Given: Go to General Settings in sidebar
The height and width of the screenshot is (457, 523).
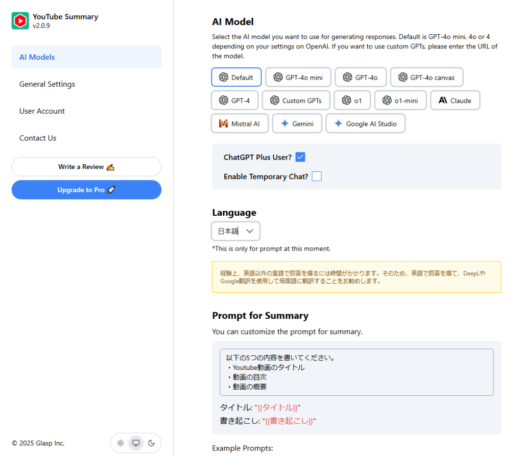Looking at the screenshot, I should [x=86, y=84].
